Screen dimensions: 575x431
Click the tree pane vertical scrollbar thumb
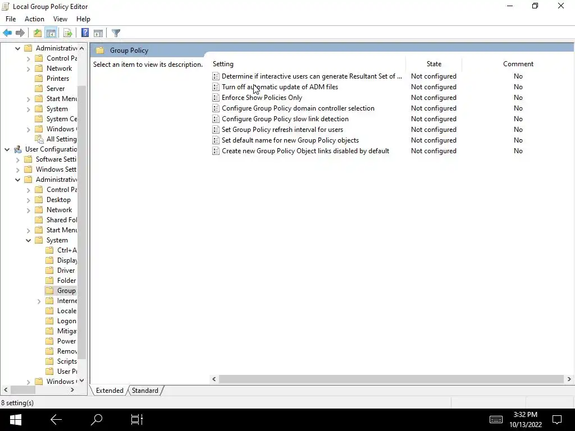82,222
